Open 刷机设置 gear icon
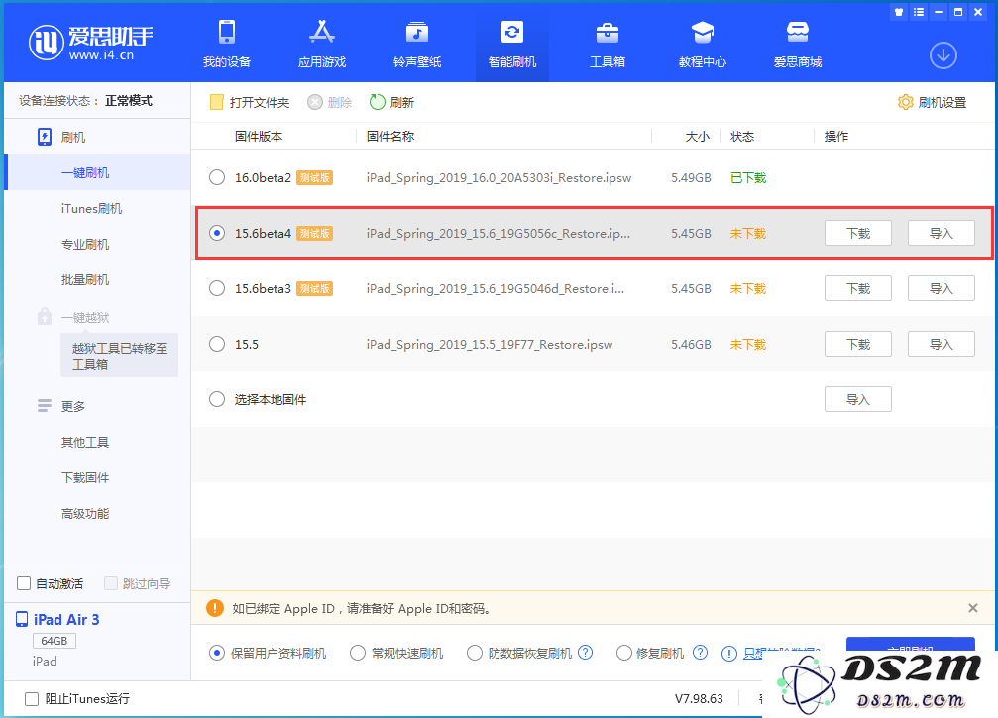Viewport: 998px width, 718px height. tap(905, 102)
